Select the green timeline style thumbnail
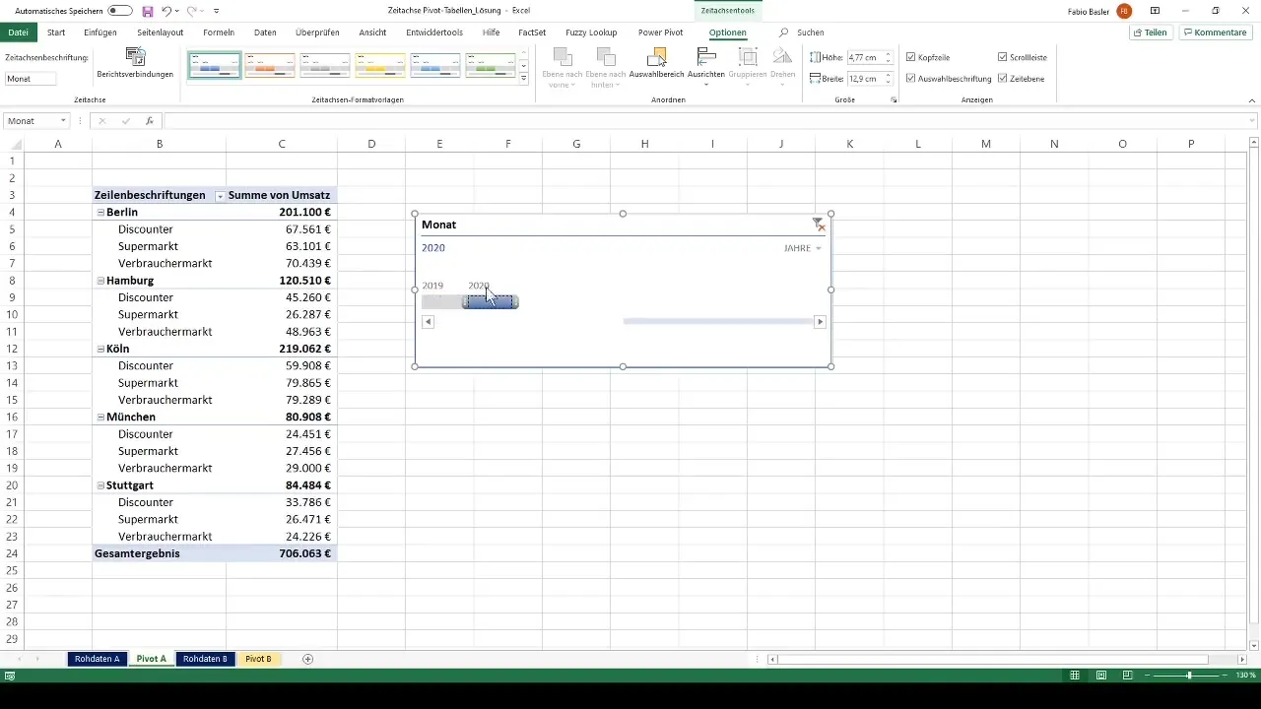Image resolution: width=1261 pixels, height=709 pixels. click(491, 65)
